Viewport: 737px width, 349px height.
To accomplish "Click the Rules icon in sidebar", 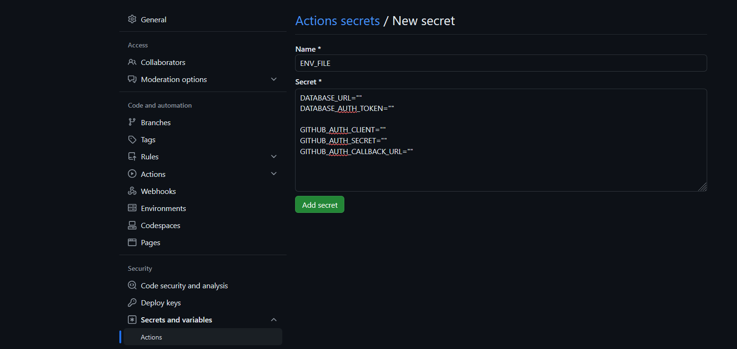I will coord(132,156).
